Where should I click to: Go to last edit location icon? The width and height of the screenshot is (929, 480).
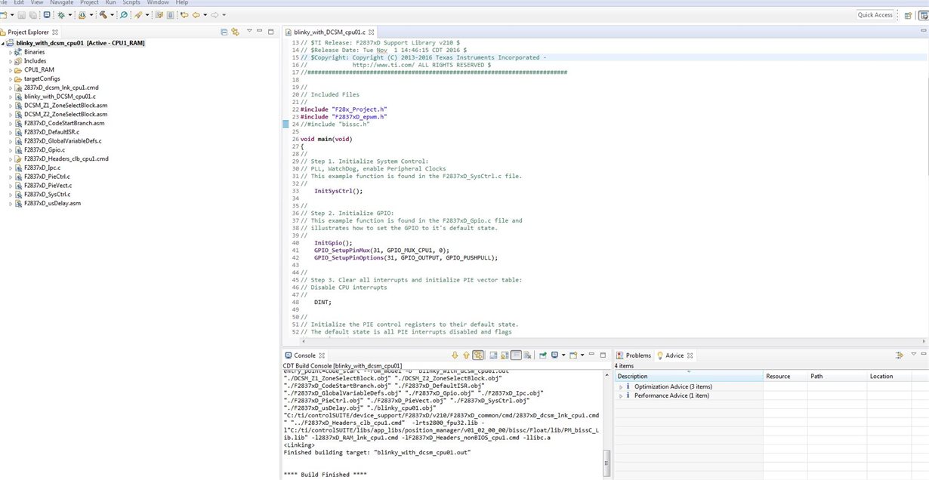click(x=184, y=15)
